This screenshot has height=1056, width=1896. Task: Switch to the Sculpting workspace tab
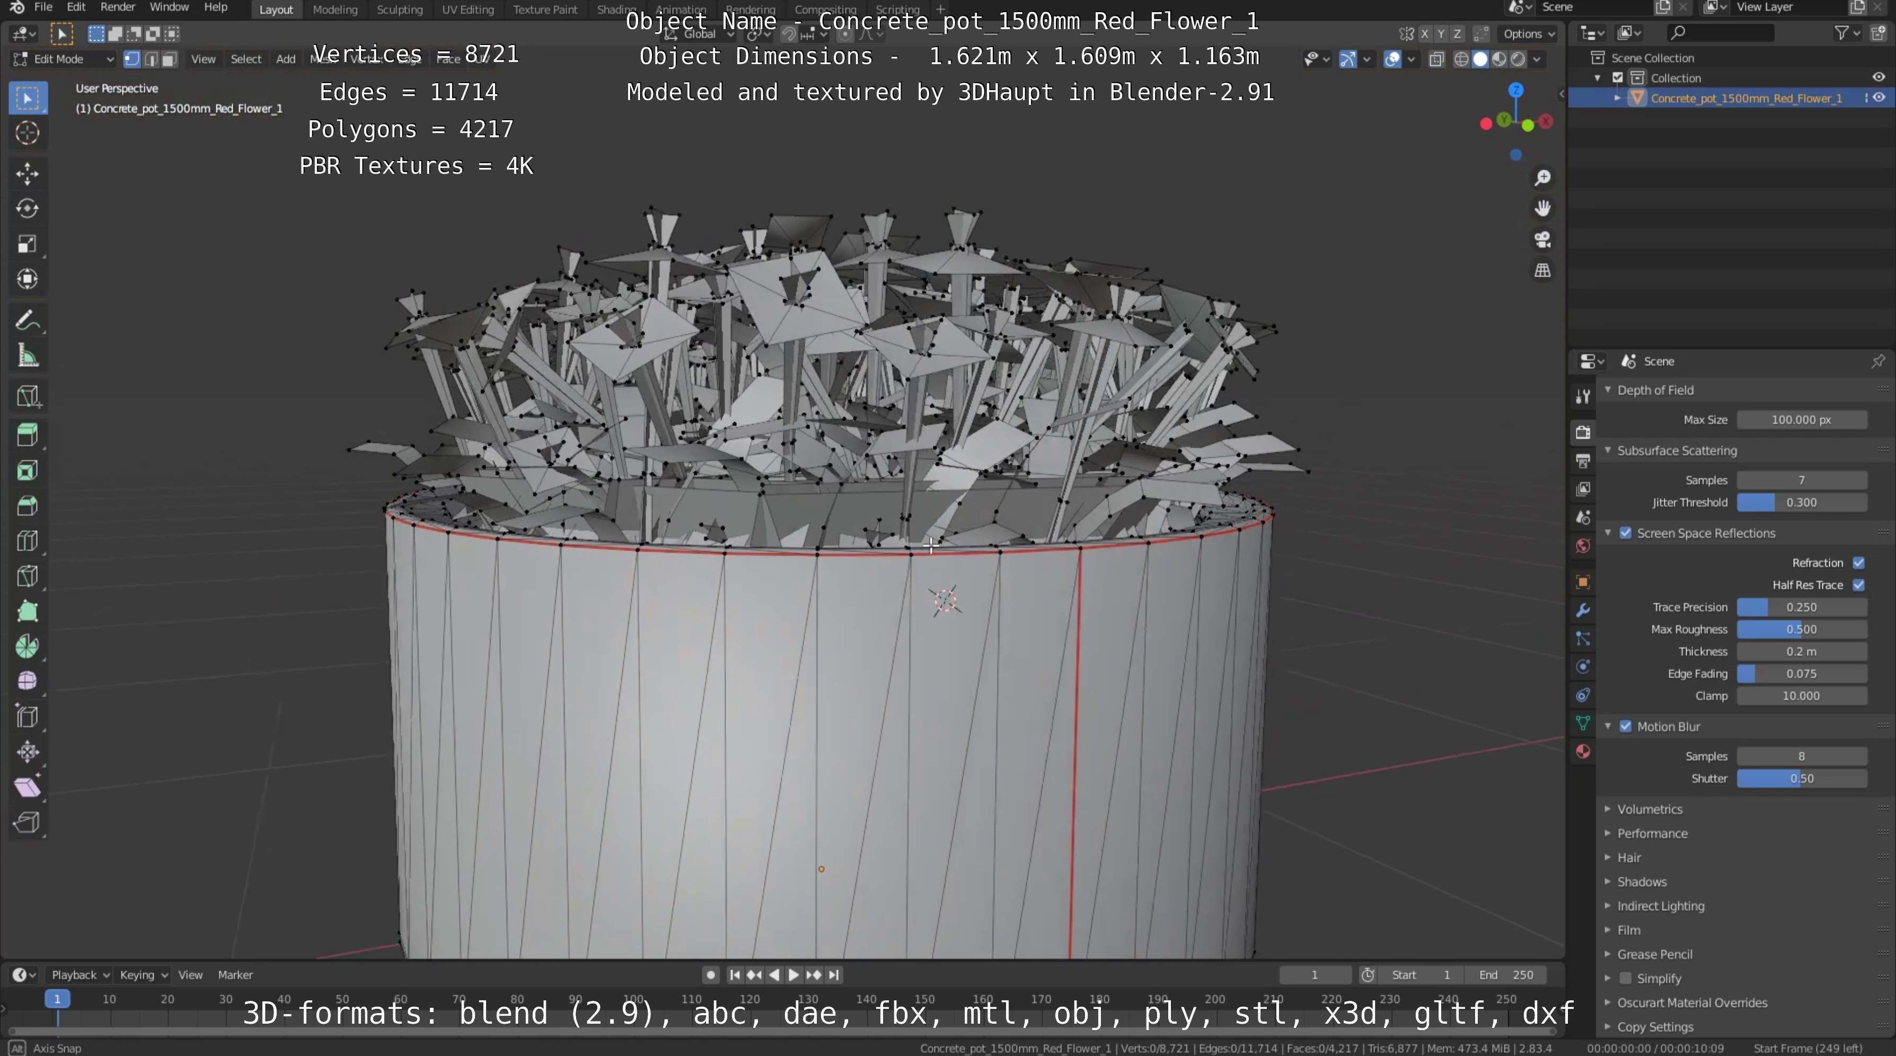click(x=400, y=10)
